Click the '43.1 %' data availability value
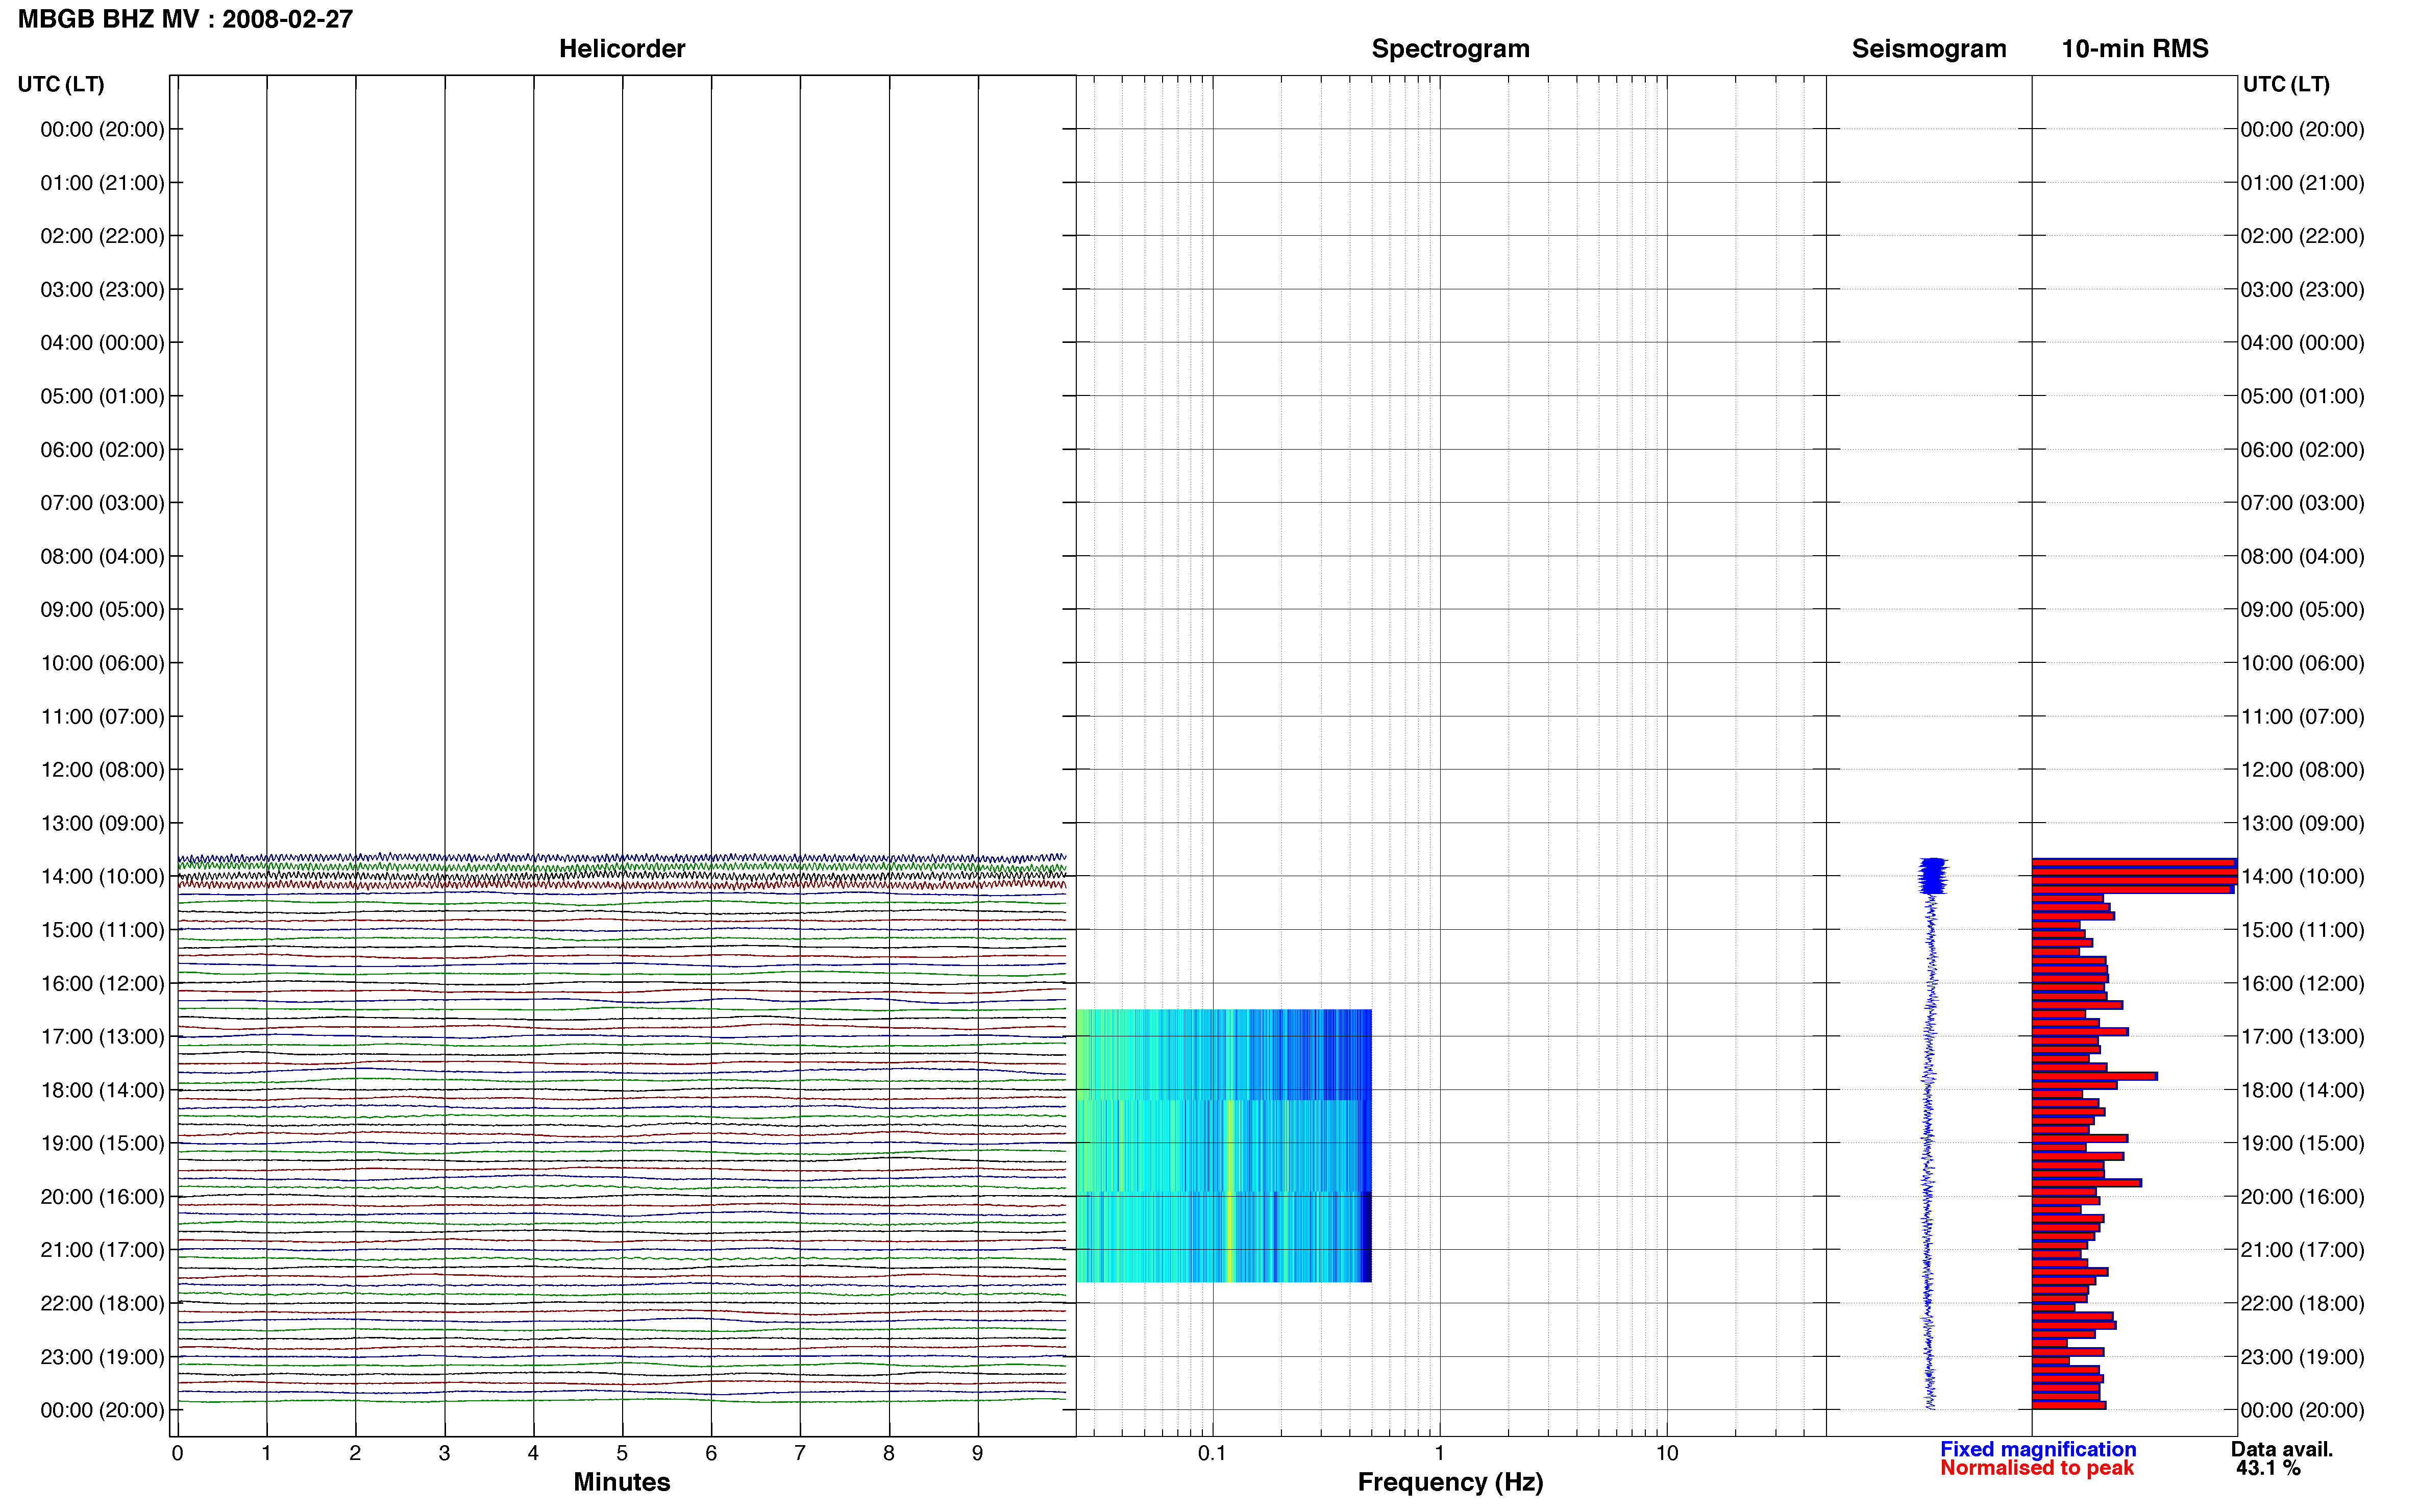 (2268, 1468)
